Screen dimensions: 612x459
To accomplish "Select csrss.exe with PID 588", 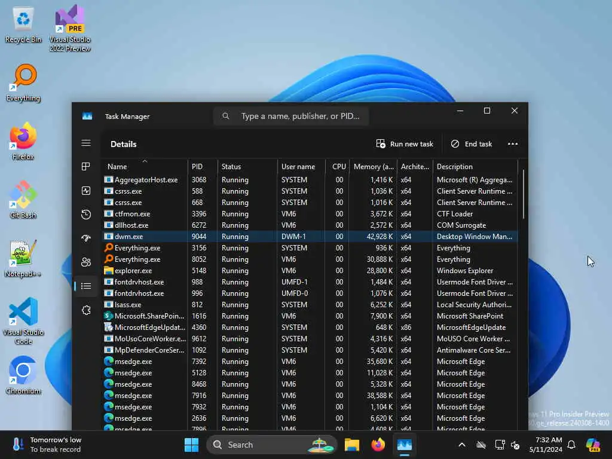I will point(310,191).
